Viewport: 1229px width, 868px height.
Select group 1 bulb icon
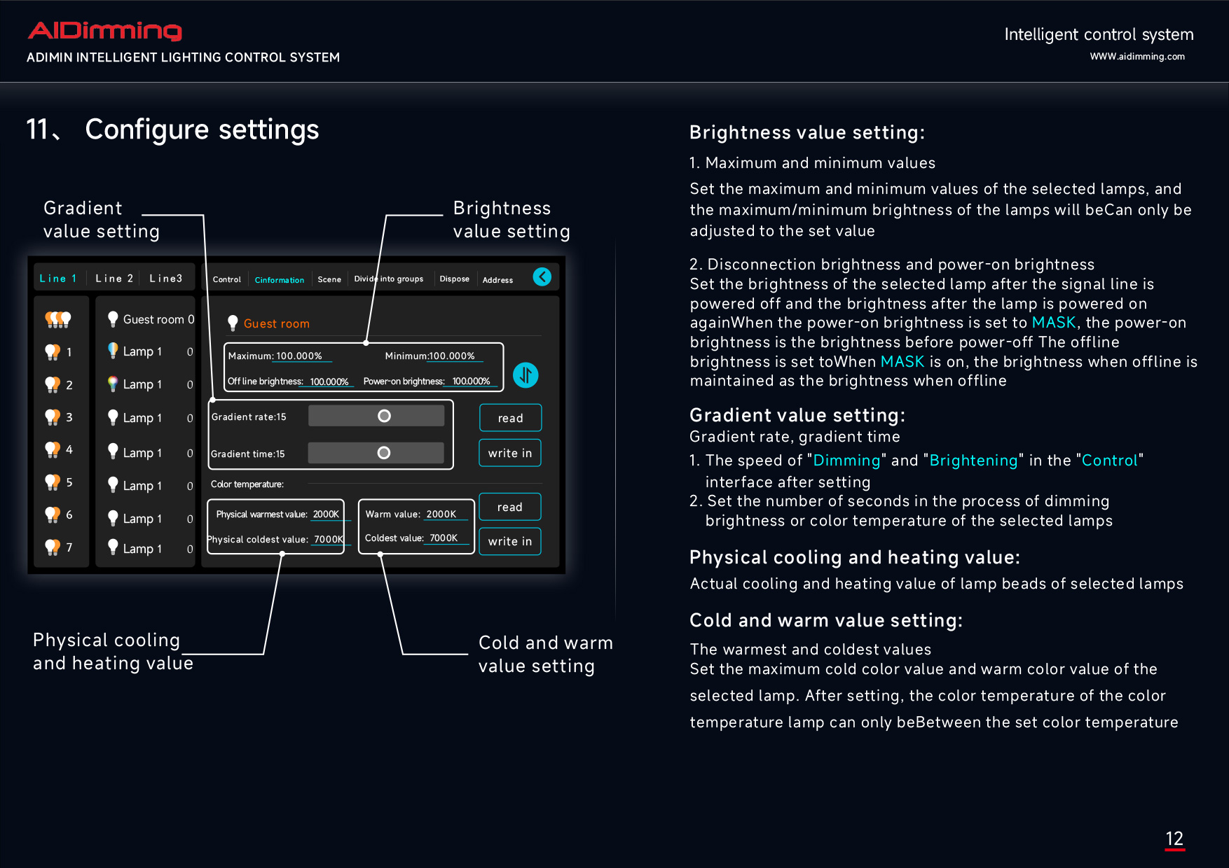pyautogui.click(x=53, y=352)
